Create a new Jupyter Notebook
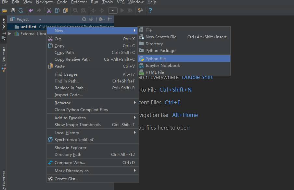The image size is (294, 190). [184, 65]
